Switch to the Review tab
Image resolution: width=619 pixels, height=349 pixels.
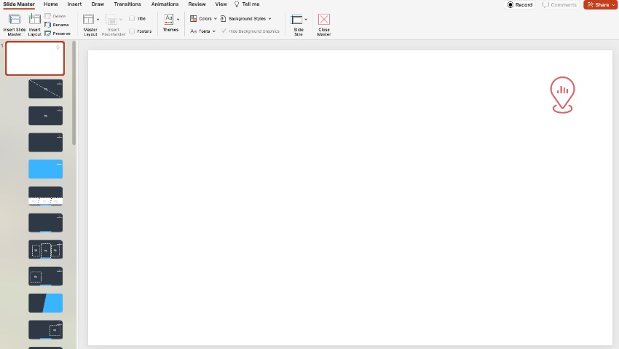(197, 4)
